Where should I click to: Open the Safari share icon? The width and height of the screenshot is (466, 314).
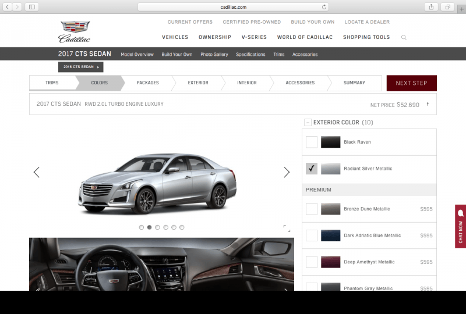pyautogui.click(x=431, y=7)
